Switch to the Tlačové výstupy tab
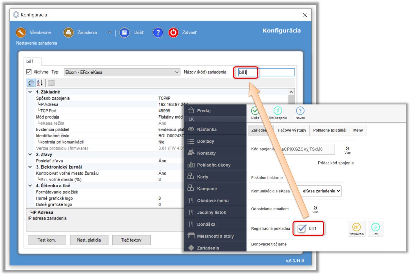The height and width of the screenshot is (274, 411). pos(292,130)
